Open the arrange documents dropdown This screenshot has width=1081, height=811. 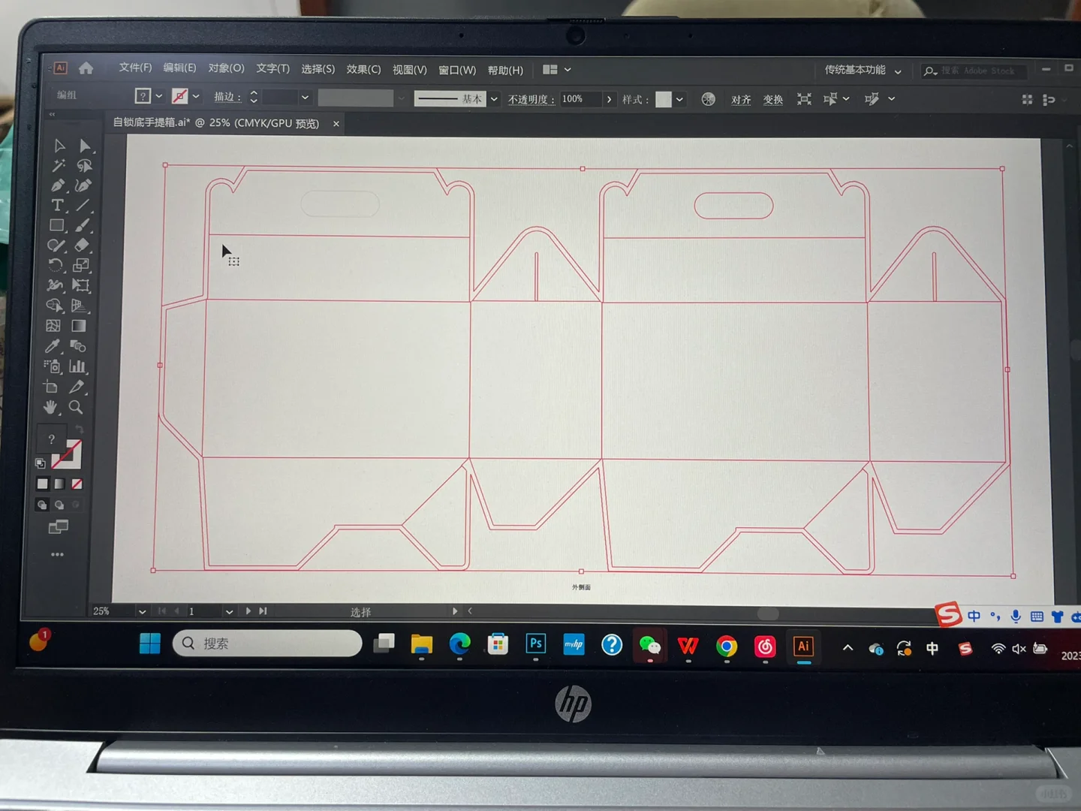(x=557, y=70)
